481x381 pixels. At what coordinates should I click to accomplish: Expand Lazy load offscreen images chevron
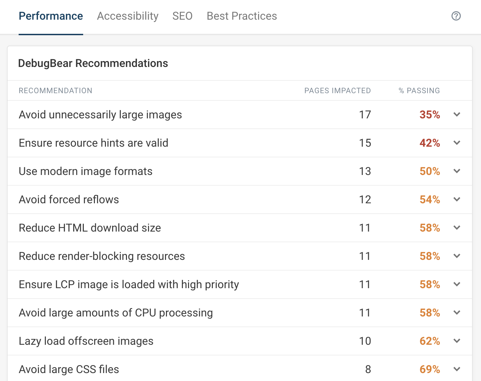pos(457,341)
